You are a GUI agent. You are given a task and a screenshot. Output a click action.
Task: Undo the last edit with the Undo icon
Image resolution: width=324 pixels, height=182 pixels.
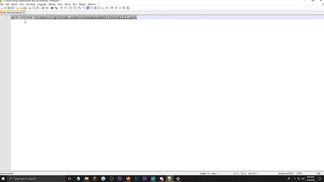pos(43,8)
